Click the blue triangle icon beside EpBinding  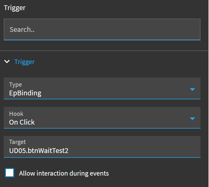192,89
